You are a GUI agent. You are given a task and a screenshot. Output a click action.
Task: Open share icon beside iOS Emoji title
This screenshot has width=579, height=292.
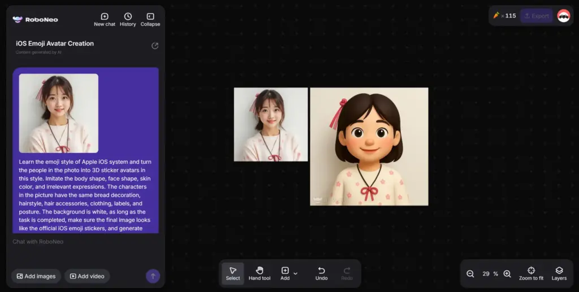[x=155, y=46]
